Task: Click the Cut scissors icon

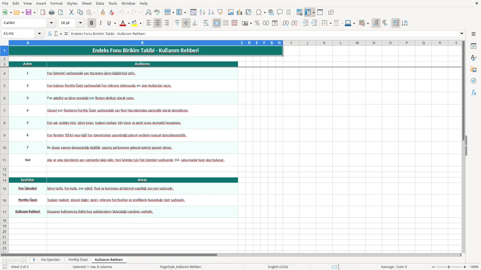Action: click(71, 12)
